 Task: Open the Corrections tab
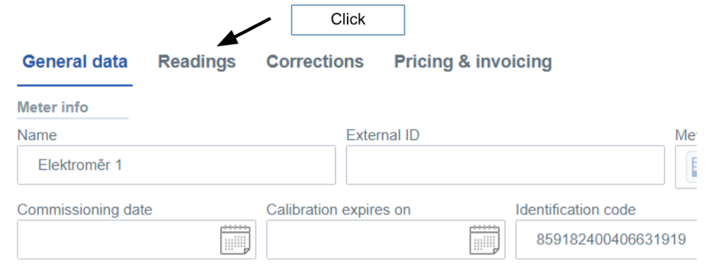tap(315, 62)
